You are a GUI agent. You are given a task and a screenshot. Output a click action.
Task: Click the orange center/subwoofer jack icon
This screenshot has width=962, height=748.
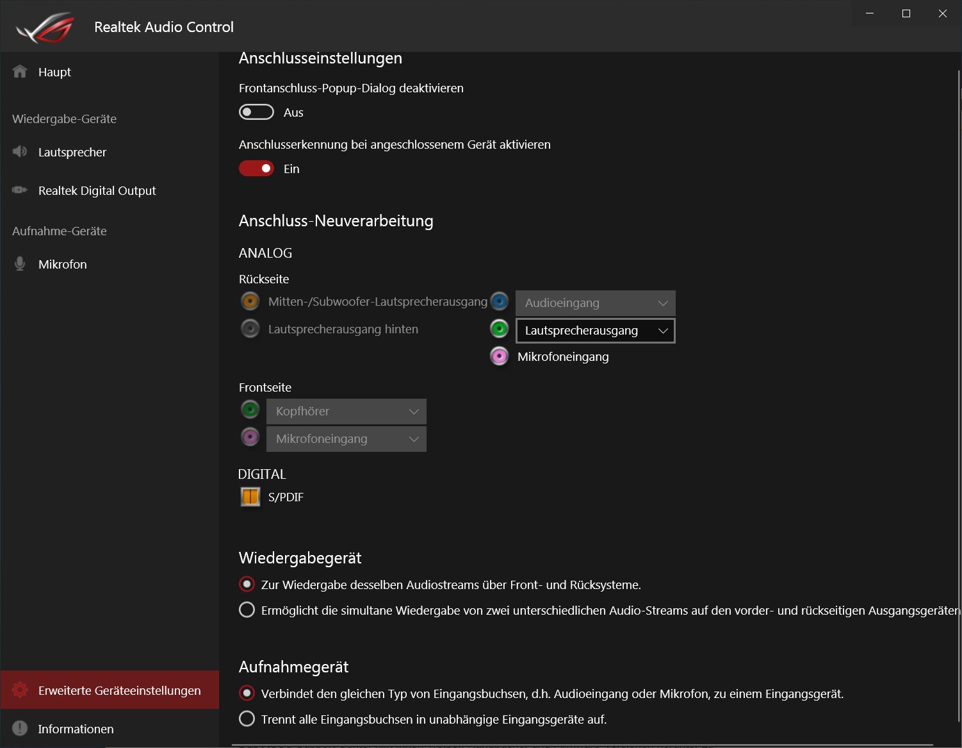coord(250,301)
